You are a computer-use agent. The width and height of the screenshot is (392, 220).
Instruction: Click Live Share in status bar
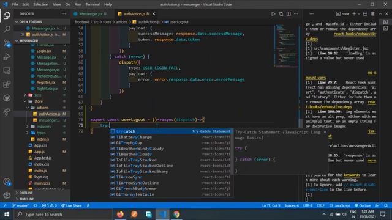(x=72, y=205)
